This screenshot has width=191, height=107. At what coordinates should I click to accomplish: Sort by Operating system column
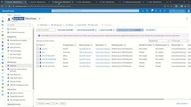[118, 45]
